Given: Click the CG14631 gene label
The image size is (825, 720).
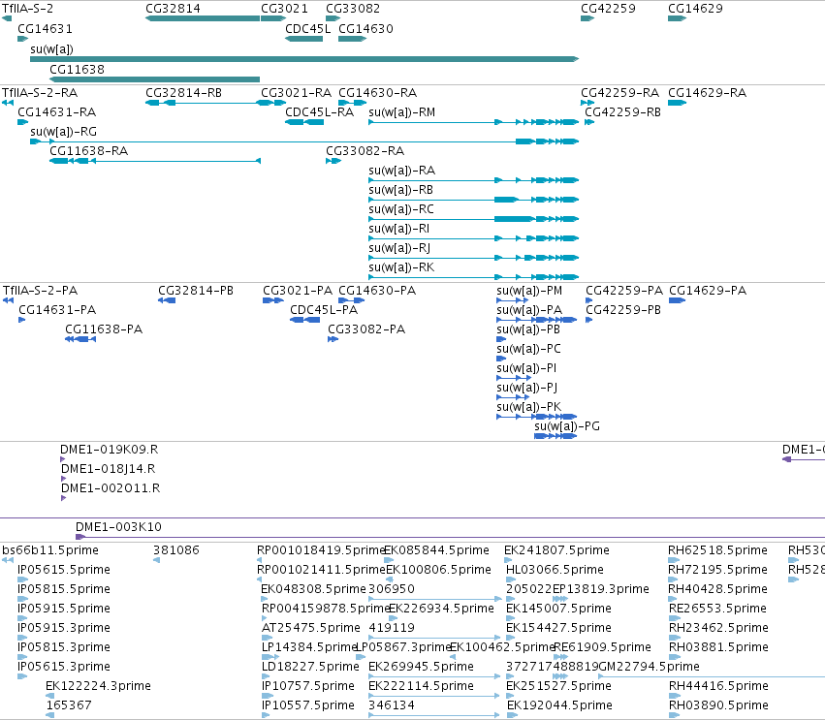Looking at the screenshot, I should click(x=45, y=29).
